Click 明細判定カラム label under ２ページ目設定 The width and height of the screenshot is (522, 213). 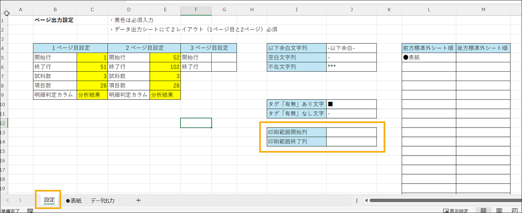129,95
